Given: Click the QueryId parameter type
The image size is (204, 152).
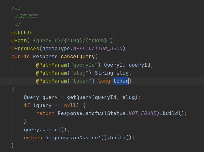Looking at the screenshot, I should pos(115,65).
